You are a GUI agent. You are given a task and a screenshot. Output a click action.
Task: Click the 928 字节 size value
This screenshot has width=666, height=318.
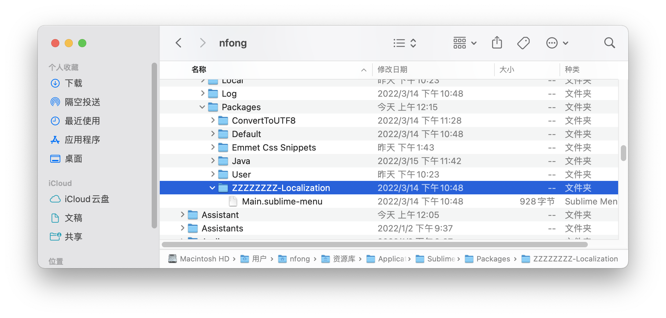click(537, 201)
